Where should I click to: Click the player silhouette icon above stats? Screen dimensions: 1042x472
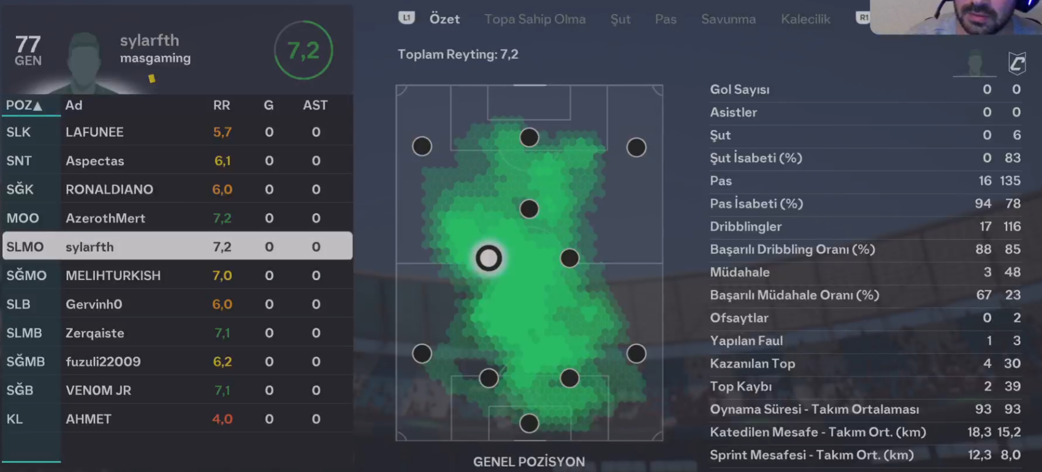click(x=975, y=63)
